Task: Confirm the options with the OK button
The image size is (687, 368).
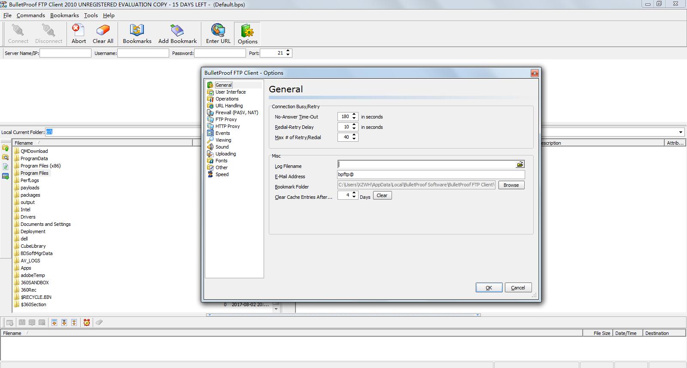Action: tap(489, 288)
